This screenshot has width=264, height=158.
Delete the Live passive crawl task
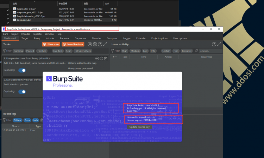point(105,58)
